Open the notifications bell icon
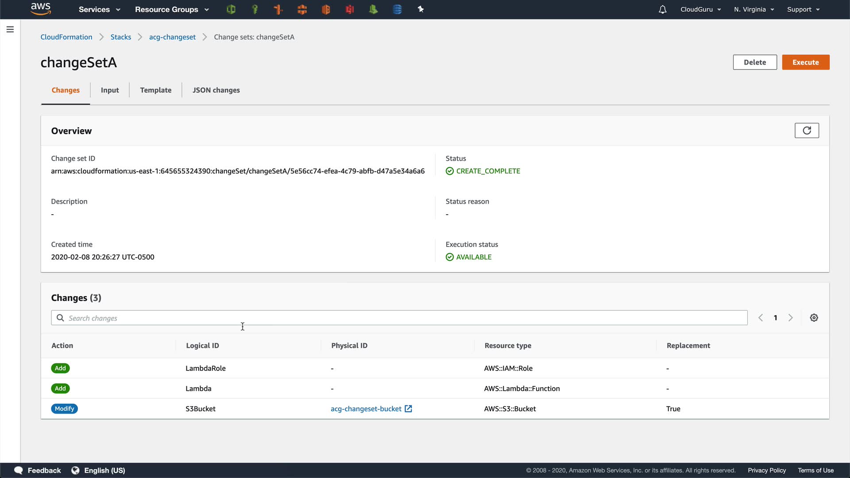This screenshot has height=478, width=850. pyautogui.click(x=662, y=9)
